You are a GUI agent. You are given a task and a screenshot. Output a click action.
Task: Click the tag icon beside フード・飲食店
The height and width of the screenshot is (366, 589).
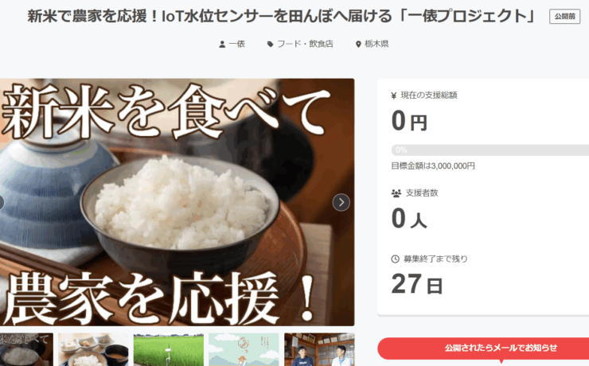(270, 45)
